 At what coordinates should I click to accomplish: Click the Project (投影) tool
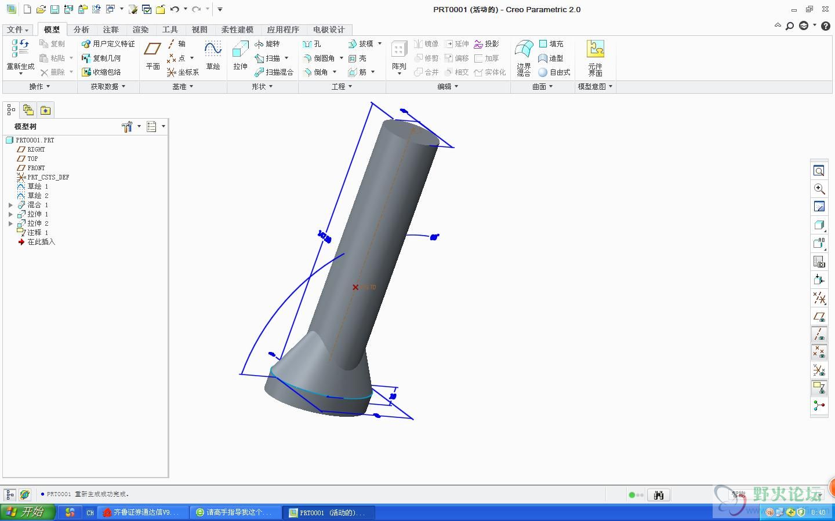(x=487, y=44)
